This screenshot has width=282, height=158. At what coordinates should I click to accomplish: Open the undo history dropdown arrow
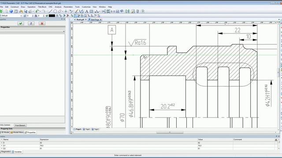tap(40, 11)
